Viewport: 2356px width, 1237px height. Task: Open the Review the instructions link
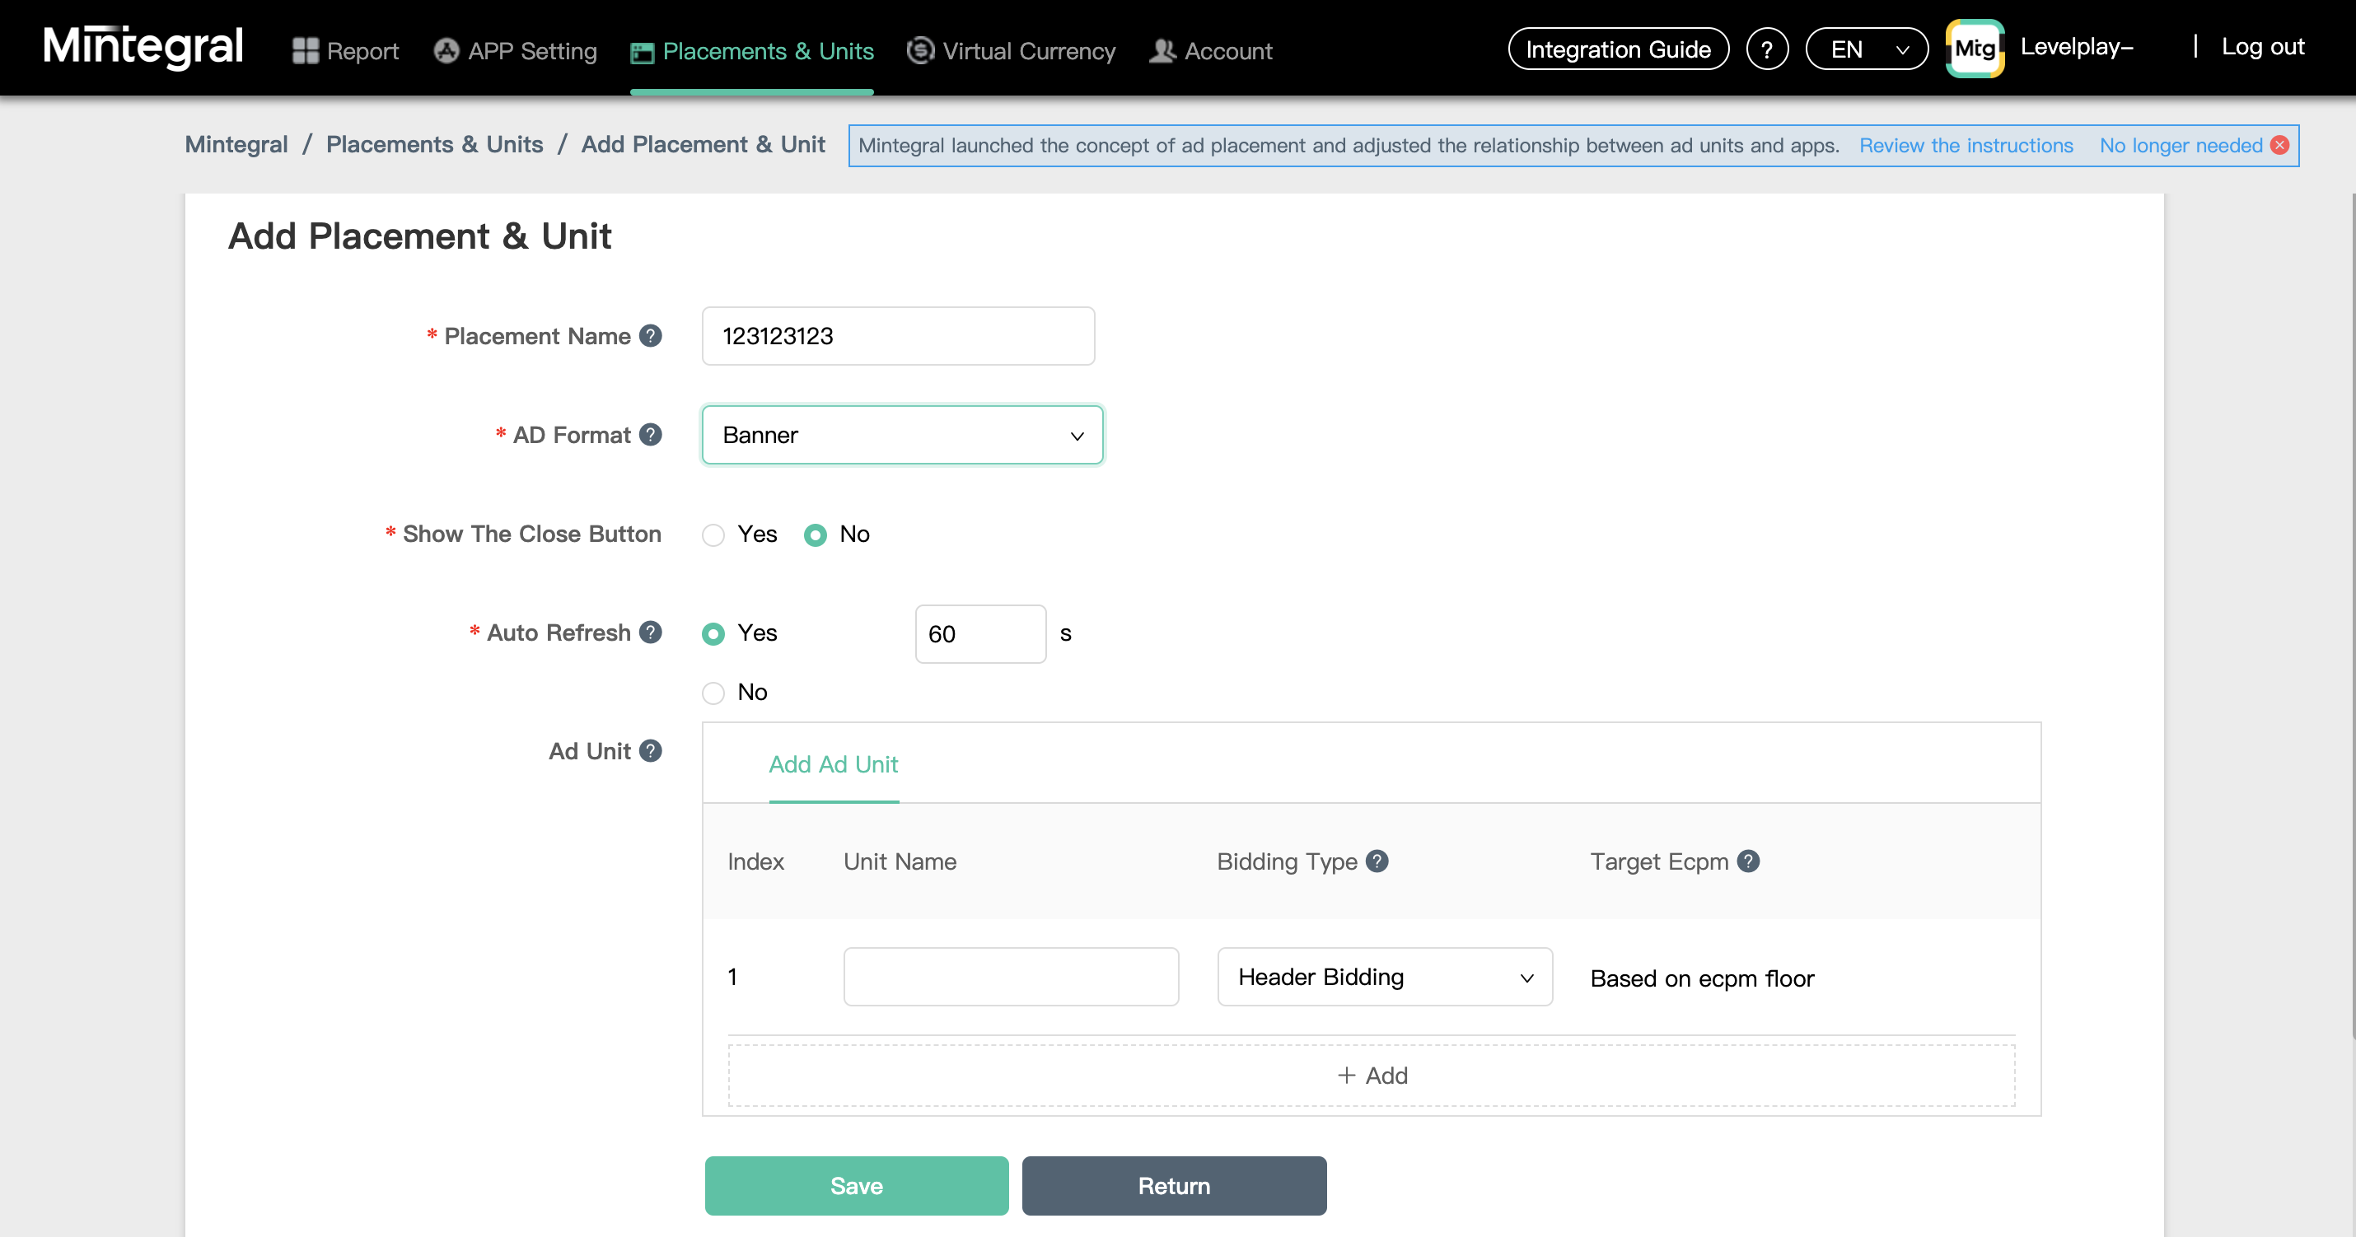coord(1966,146)
